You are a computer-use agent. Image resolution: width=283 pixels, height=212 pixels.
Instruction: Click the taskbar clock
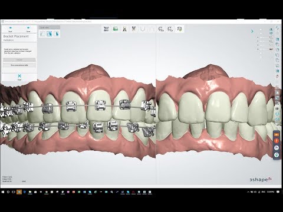(271, 192)
